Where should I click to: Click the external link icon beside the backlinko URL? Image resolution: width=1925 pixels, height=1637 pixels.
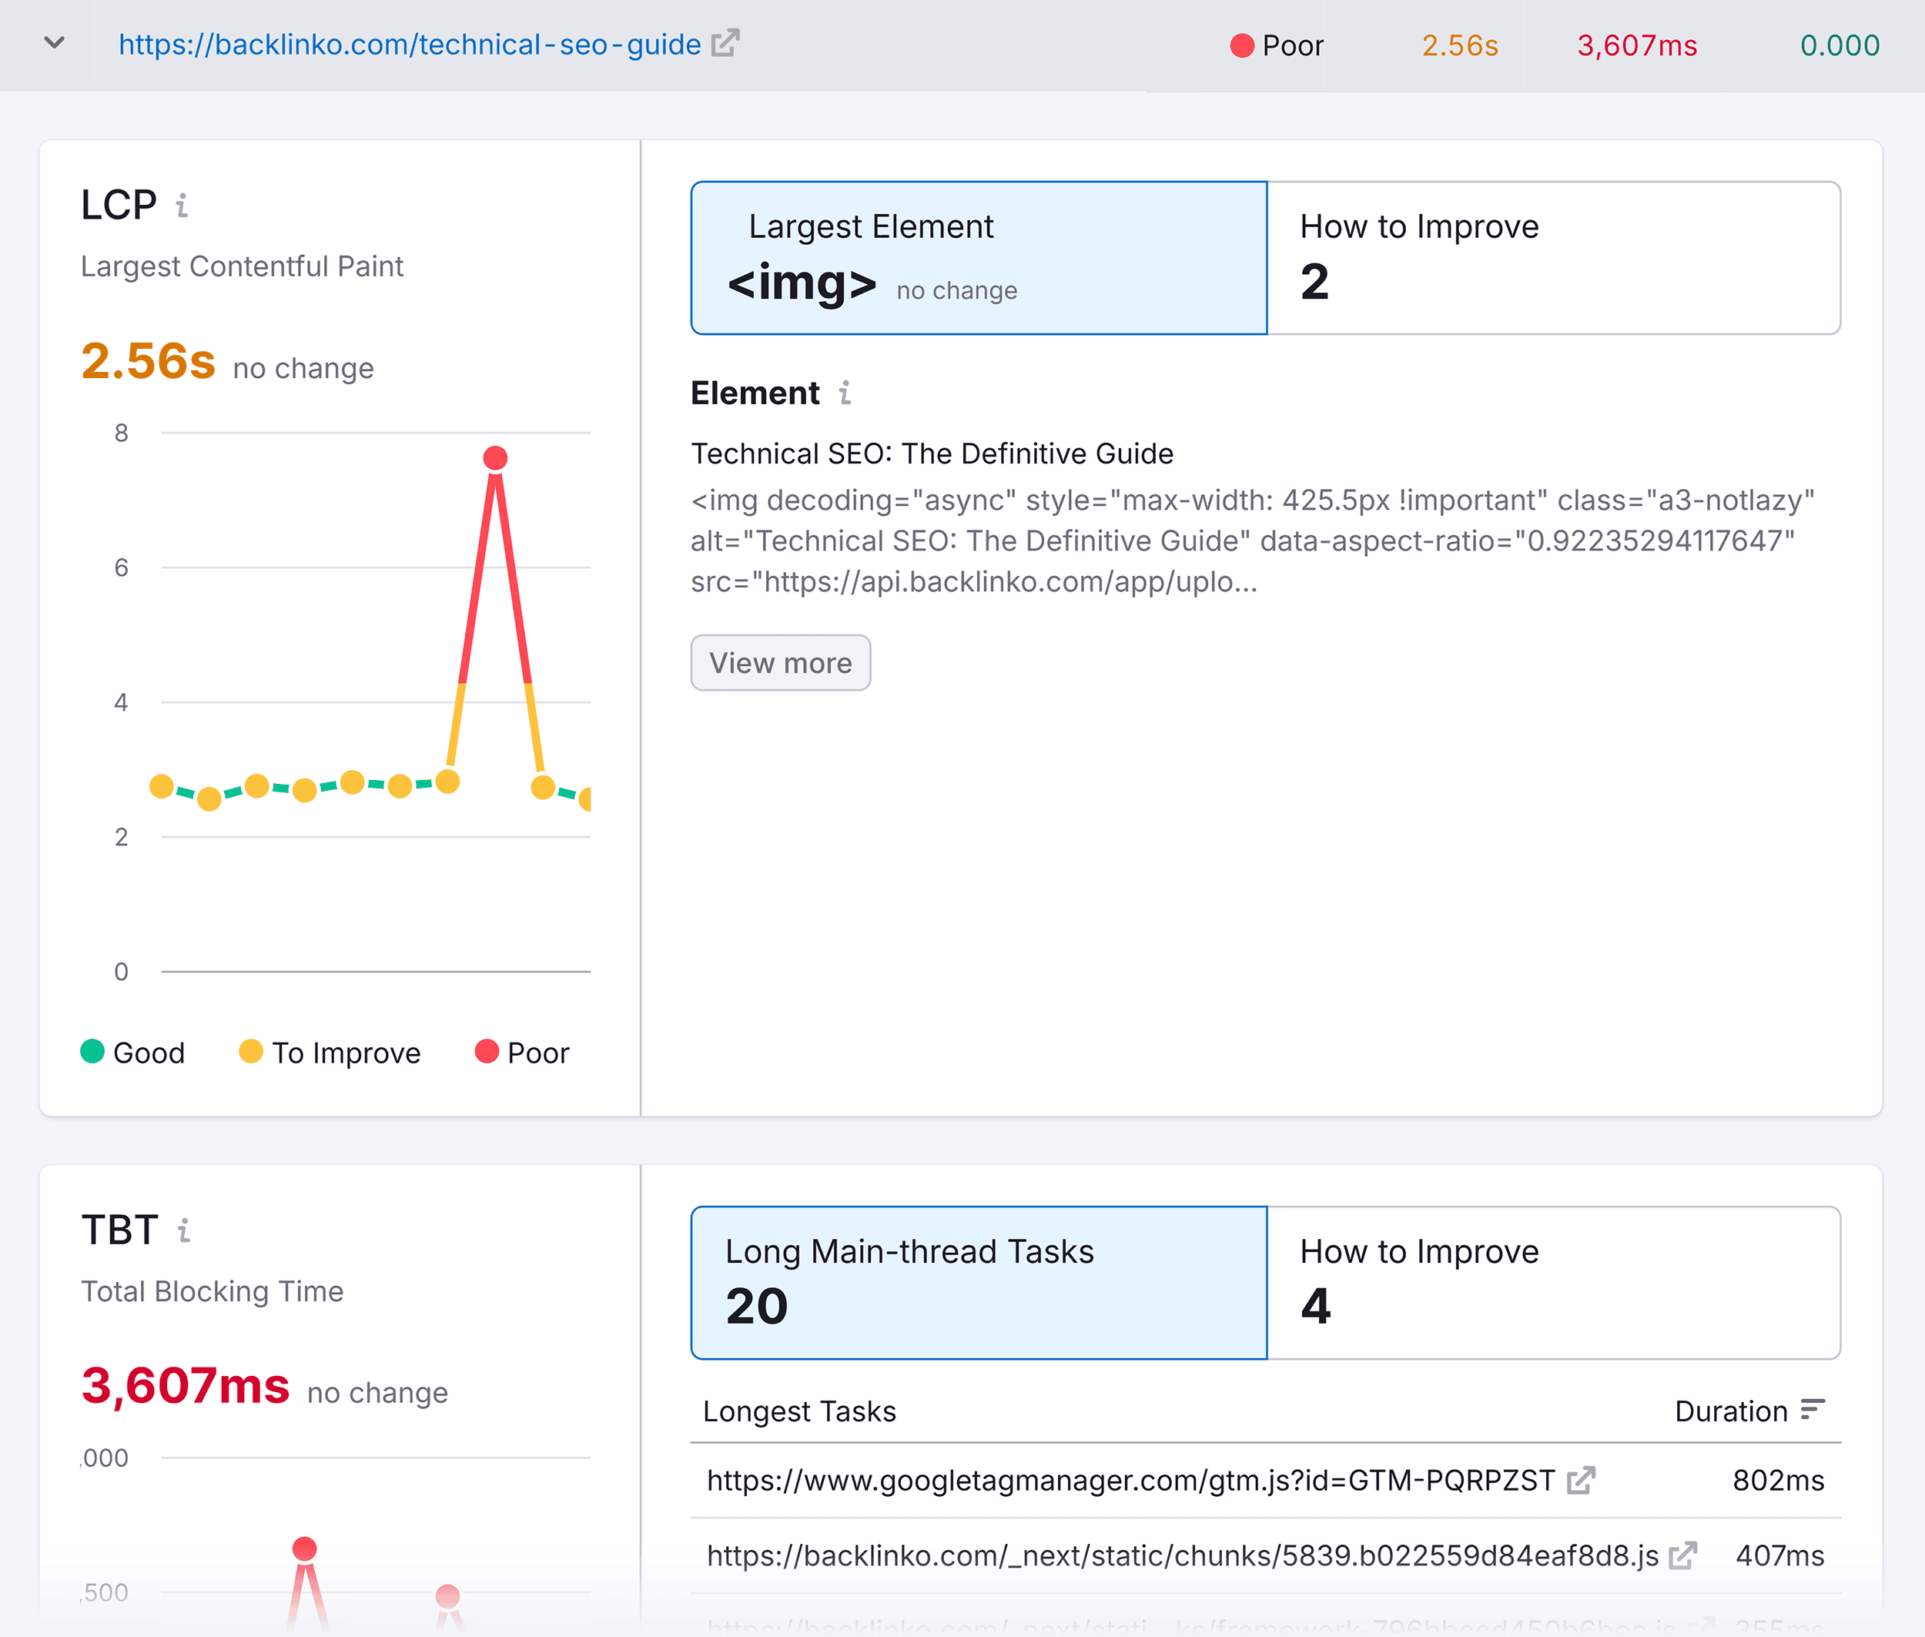pos(725,42)
